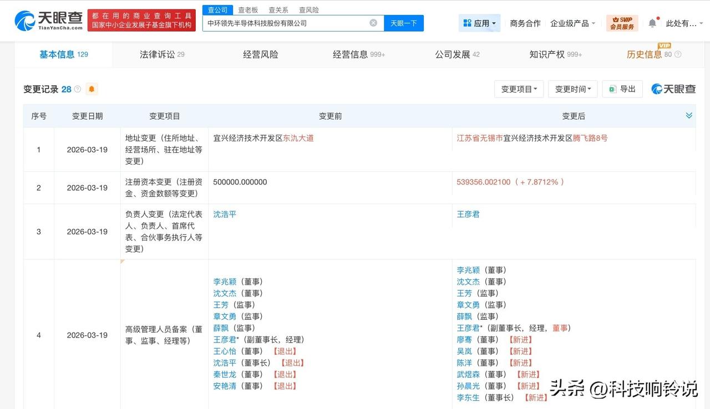Click the help icon next to 变更记录 28
Screen dimensions: 710x409
[x=78, y=89]
